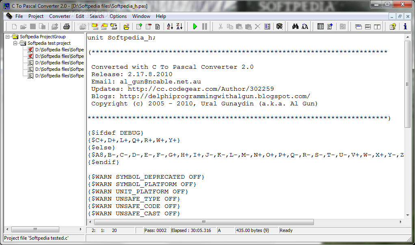
Task: Click the editor vertical scrollbar up arrow
Action: click(408, 37)
